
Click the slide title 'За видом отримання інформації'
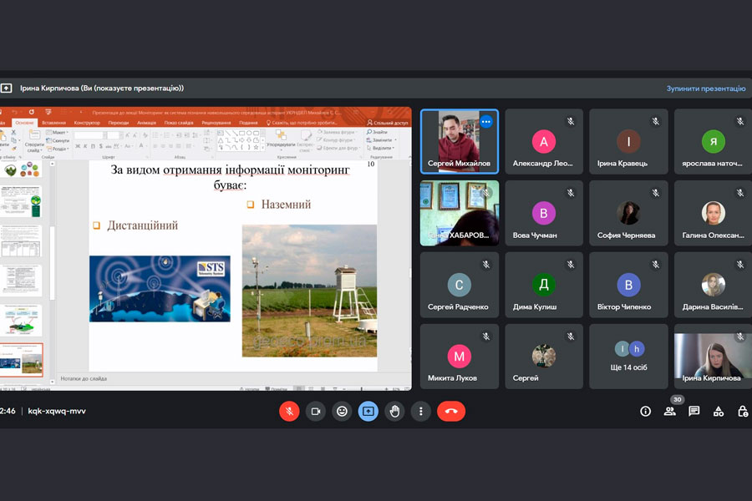coord(231,177)
